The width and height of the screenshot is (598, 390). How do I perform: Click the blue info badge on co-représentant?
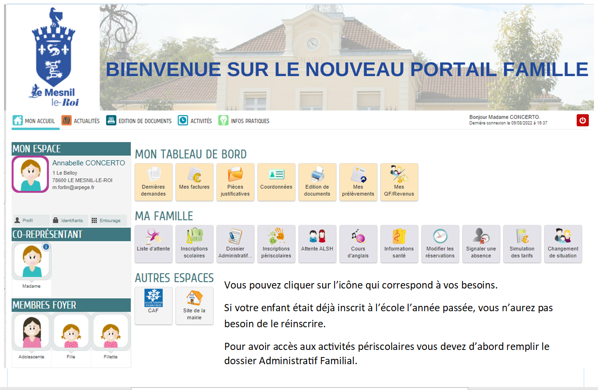click(46, 247)
